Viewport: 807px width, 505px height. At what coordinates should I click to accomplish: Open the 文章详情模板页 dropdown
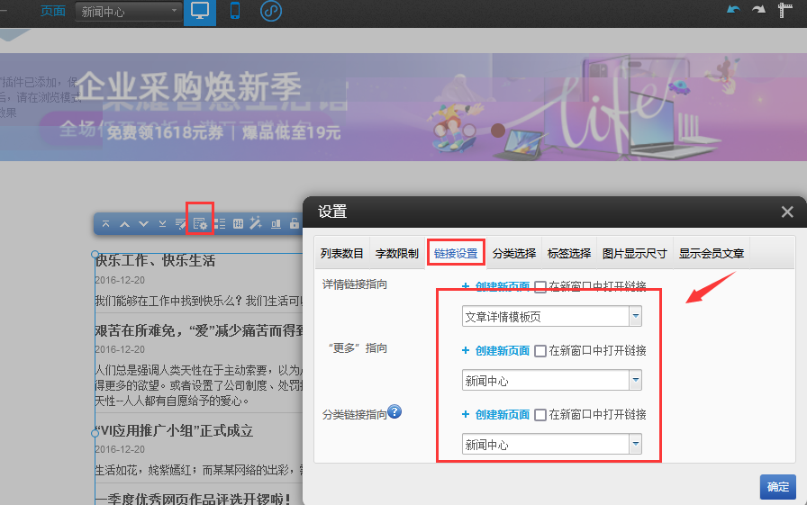coord(635,317)
